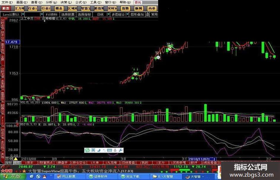Open the 工具 menu
Screen dimensions: 280x180
(x=95, y=2)
